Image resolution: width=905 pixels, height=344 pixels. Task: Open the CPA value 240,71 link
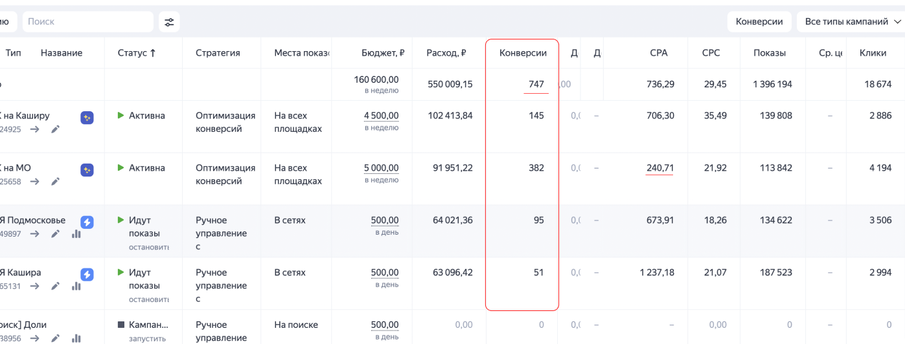[659, 168]
